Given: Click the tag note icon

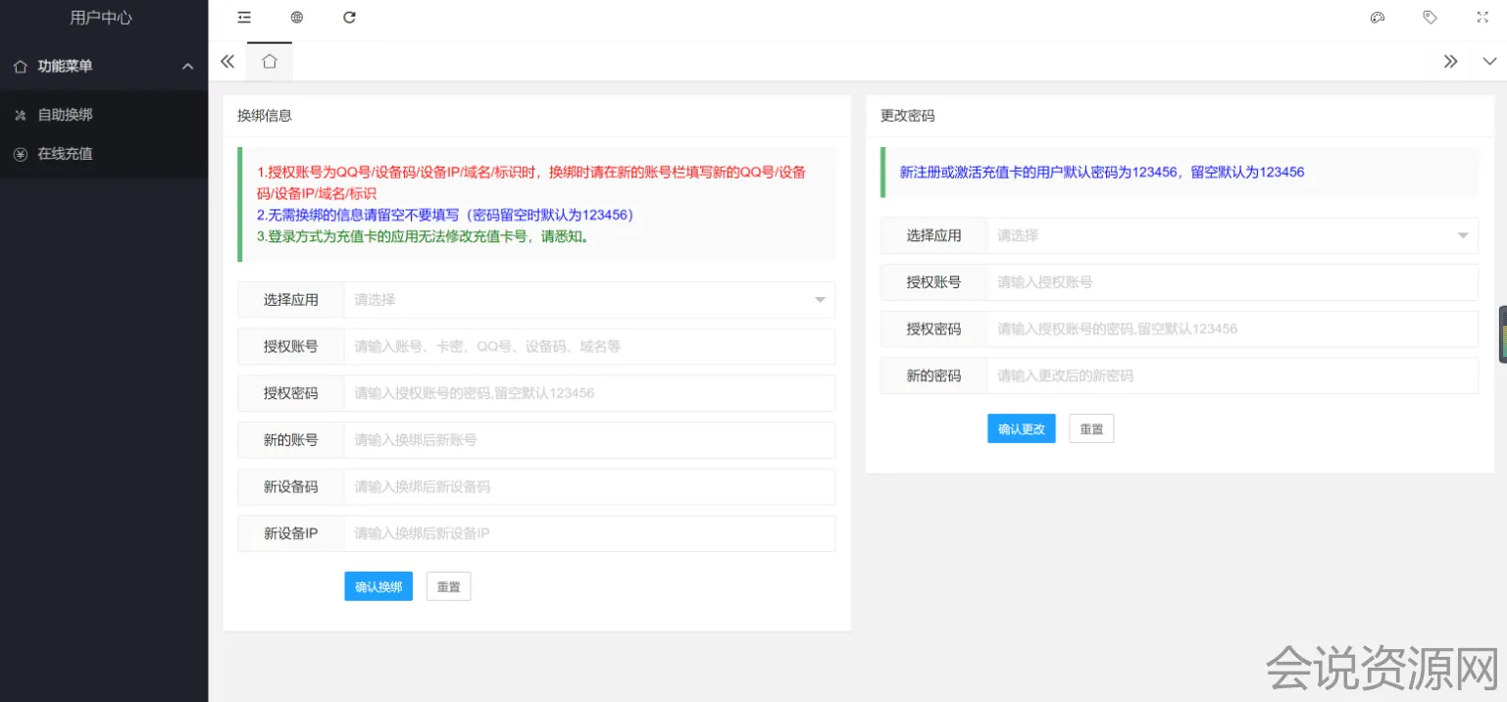Looking at the screenshot, I should click(1430, 17).
